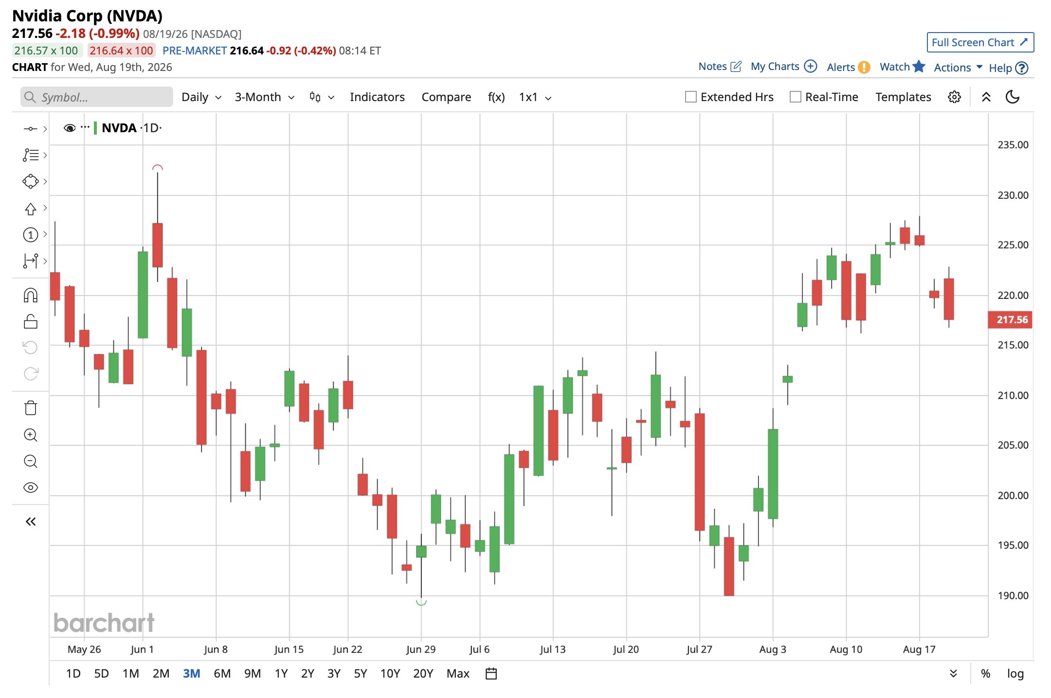Expand the bottom panel double chevron
This screenshot has height=698, width=1051.
[953, 673]
